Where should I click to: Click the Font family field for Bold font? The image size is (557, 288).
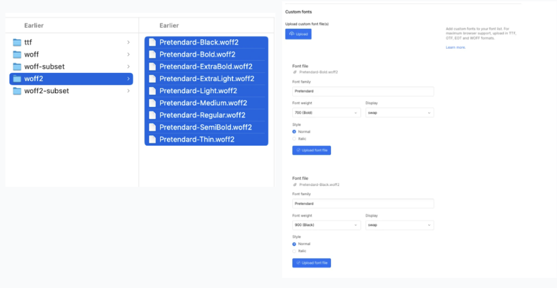pyautogui.click(x=363, y=91)
